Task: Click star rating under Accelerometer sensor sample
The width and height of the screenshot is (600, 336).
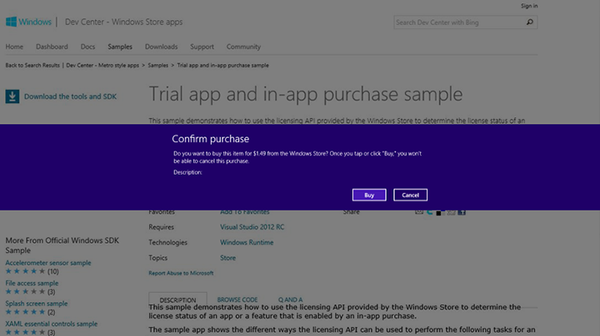Action: point(25,271)
